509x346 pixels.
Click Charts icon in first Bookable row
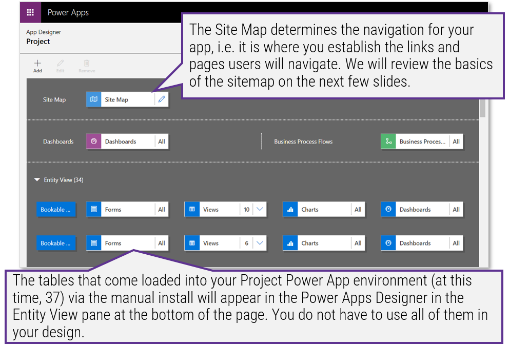(x=290, y=210)
